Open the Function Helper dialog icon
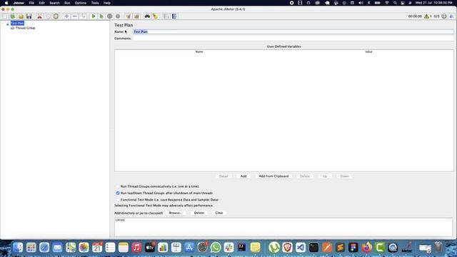457x257 pixels. (x=166, y=16)
